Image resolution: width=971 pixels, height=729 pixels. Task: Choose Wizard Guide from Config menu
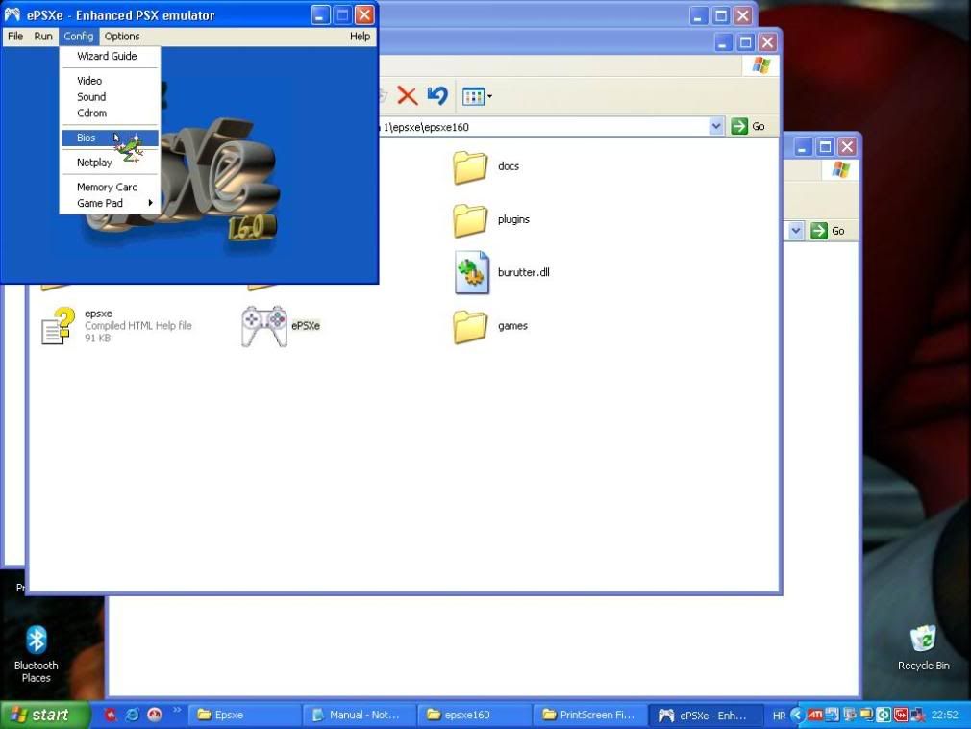[x=110, y=56]
